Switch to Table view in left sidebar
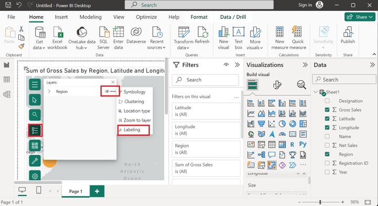This screenshot has height=206, width=378. [x=6, y=79]
